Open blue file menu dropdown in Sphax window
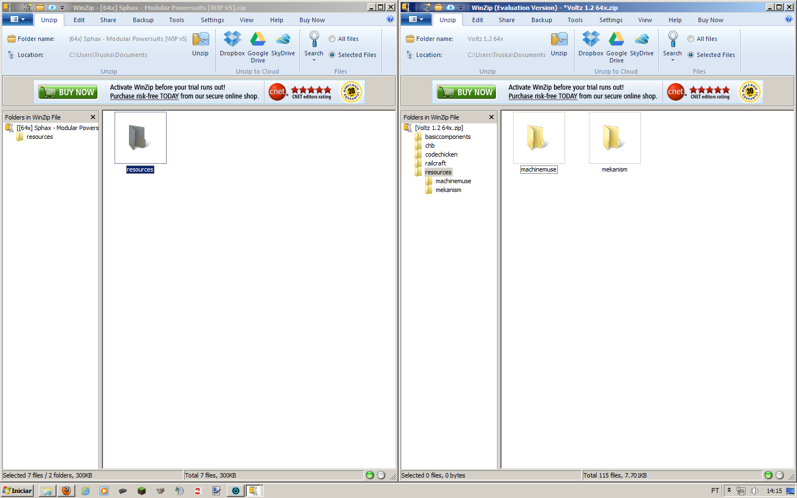 18,19
